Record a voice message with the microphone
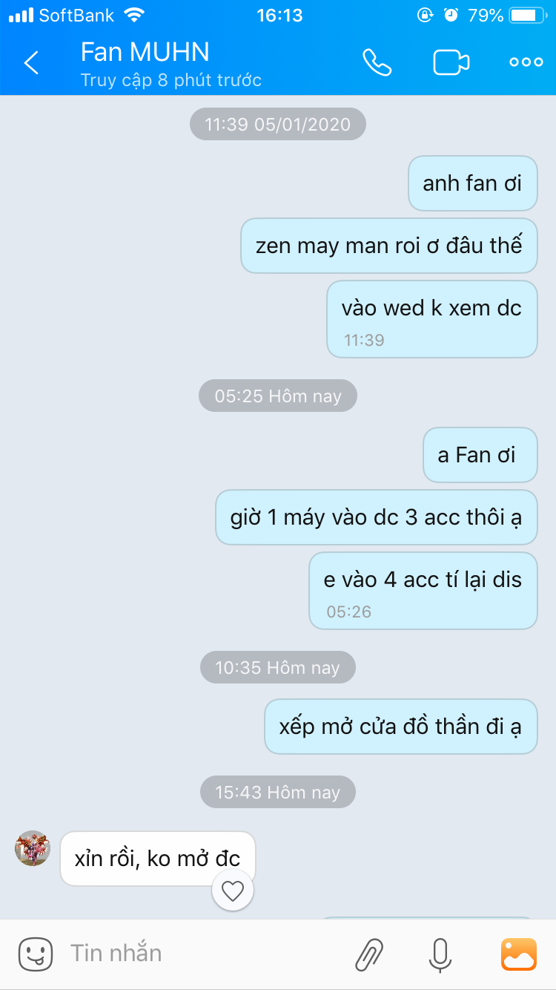 440,954
